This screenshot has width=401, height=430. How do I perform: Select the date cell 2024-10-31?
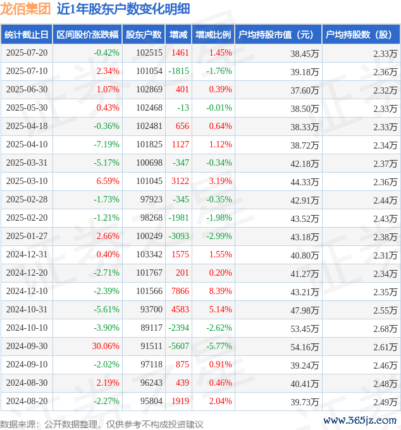(27, 309)
